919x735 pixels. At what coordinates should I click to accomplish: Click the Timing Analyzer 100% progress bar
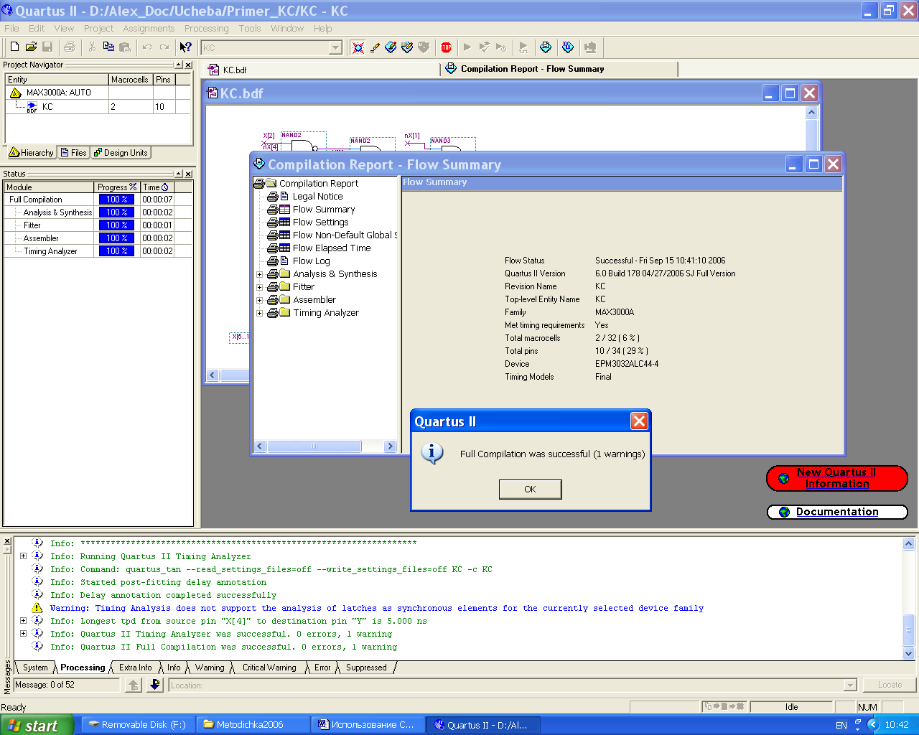click(x=116, y=251)
